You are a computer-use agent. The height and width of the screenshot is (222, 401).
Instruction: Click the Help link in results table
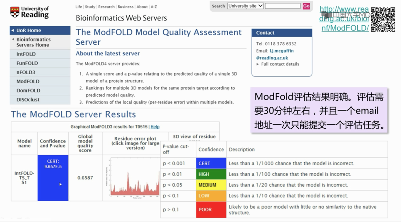point(155,127)
